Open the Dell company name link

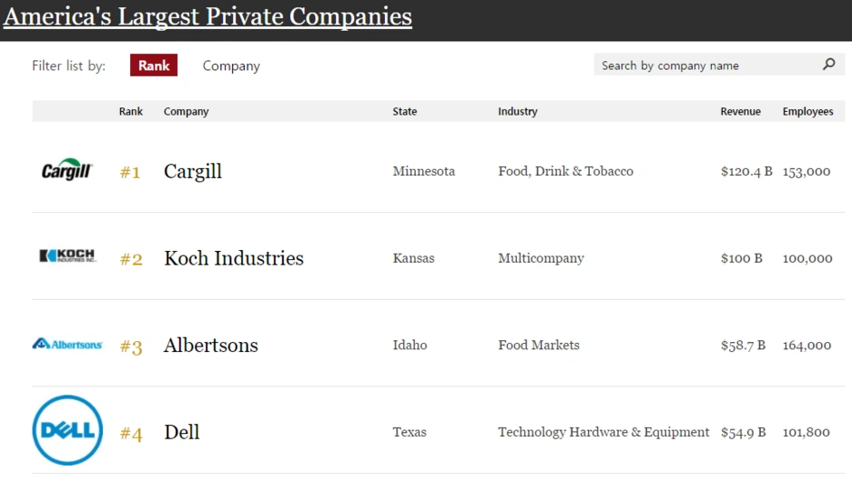pos(182,432)
